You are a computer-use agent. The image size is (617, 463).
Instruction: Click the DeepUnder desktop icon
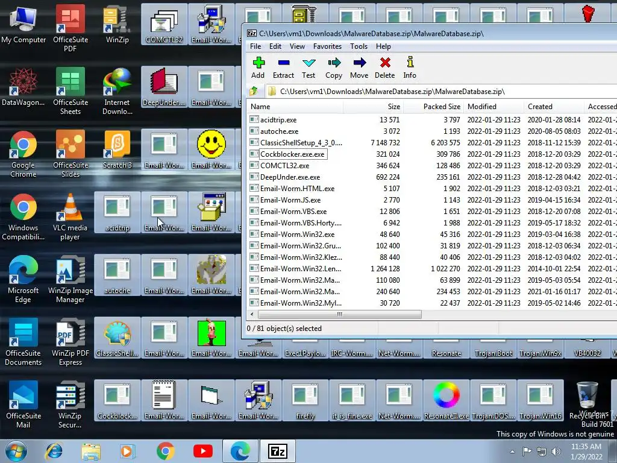[x=164, y=87]
